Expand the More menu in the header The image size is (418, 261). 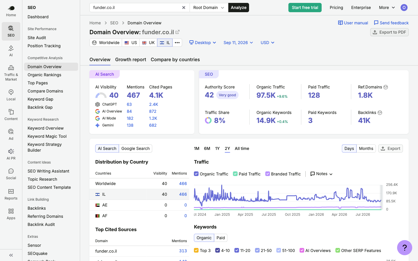[387, 8]
